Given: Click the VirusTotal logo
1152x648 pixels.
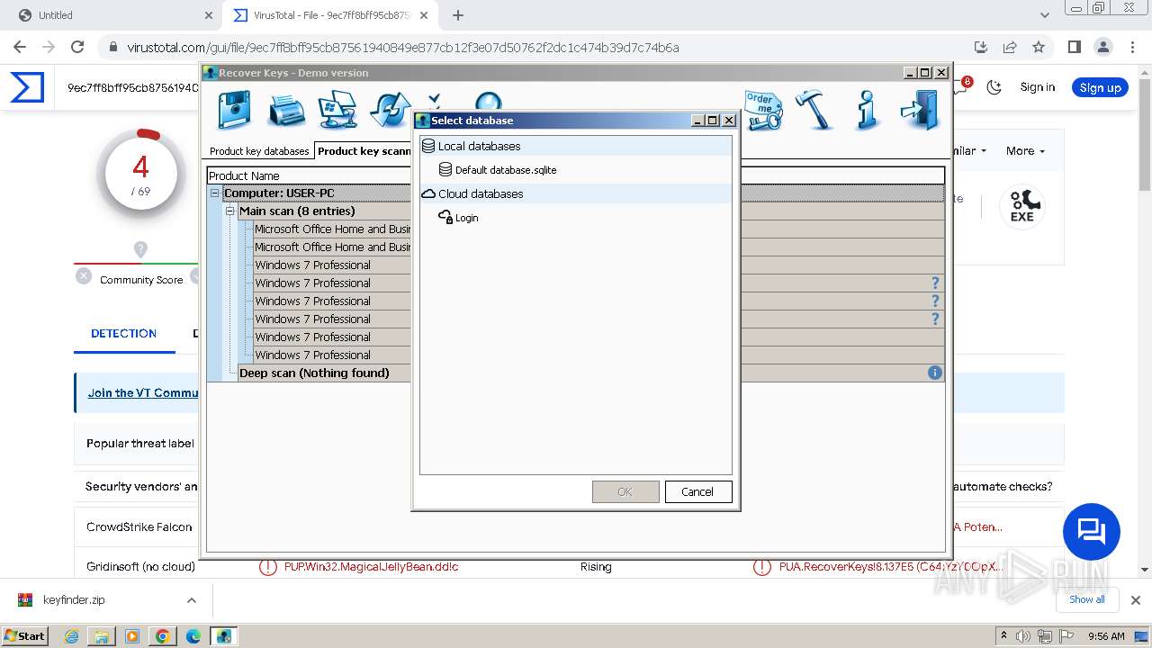Looking at the screenshot, I should pos(27,87).
